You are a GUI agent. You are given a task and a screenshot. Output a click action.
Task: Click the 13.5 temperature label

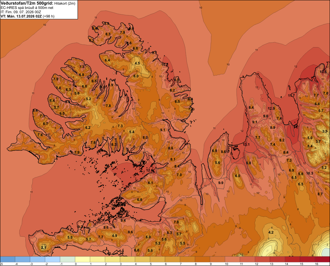pos(323,72)
